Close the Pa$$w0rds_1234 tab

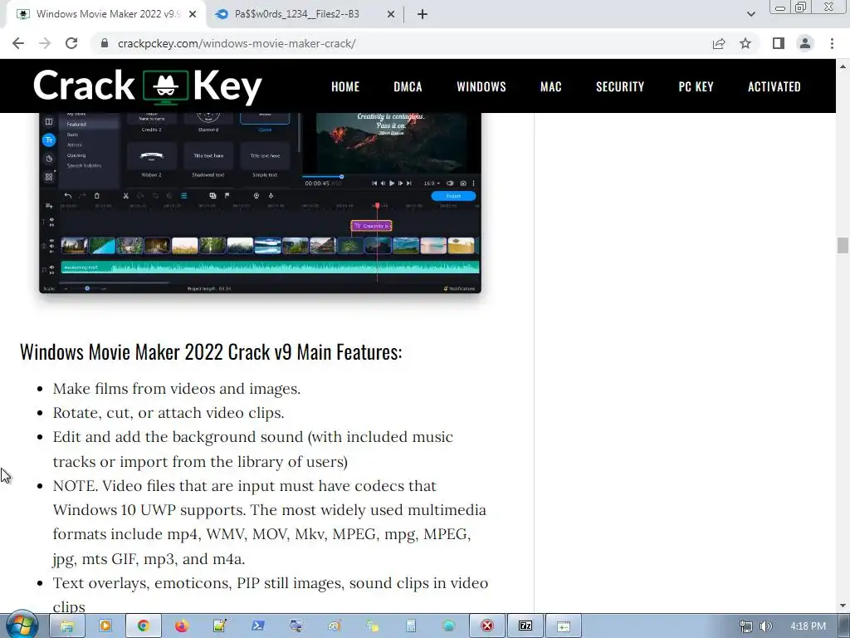pos(391,14)
